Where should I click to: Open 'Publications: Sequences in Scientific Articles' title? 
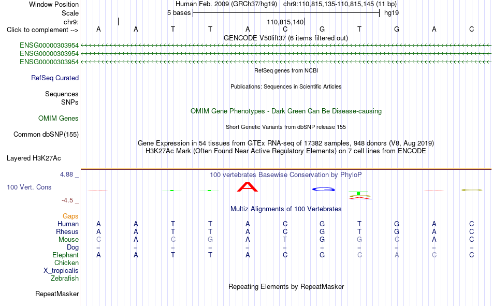click(x=286, y=86)
